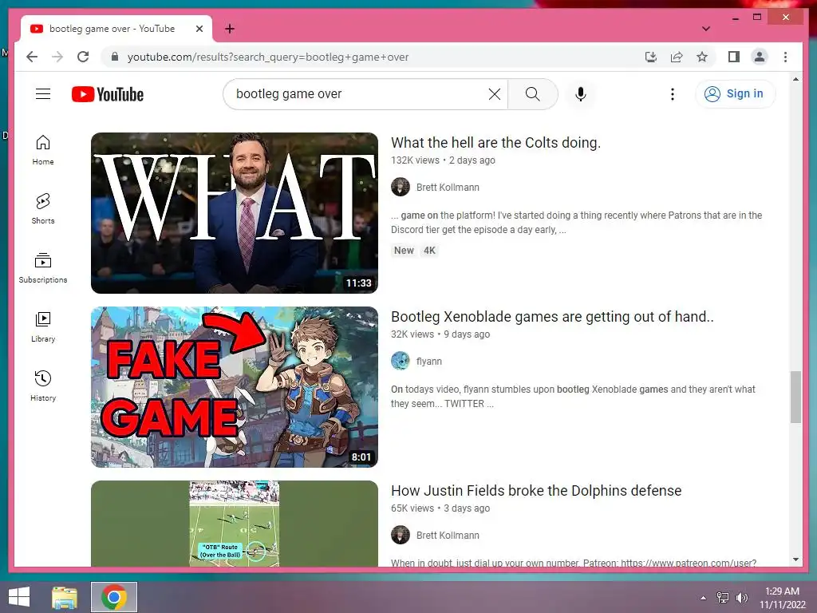The height and width of the screenshot is (613, 817).
Task: Open the network tray icon
Action: (x=722, y=597)
